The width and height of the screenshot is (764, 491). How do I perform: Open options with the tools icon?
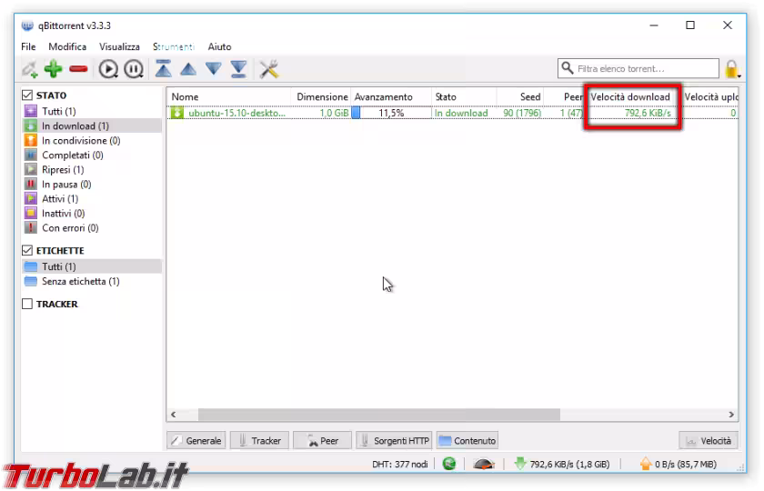(269, 69)
